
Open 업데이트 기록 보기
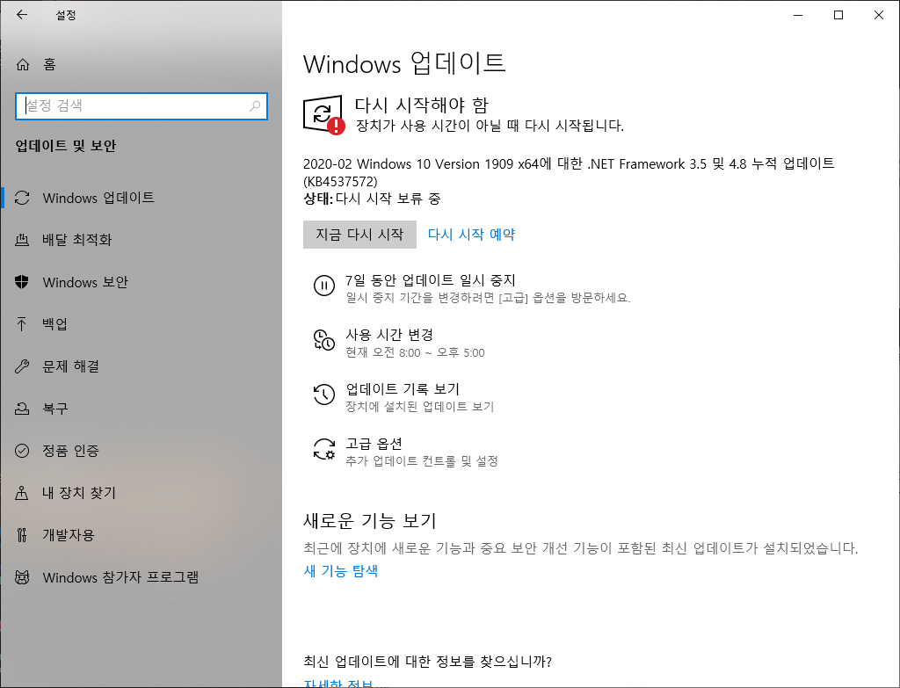[x=403, y=389]
